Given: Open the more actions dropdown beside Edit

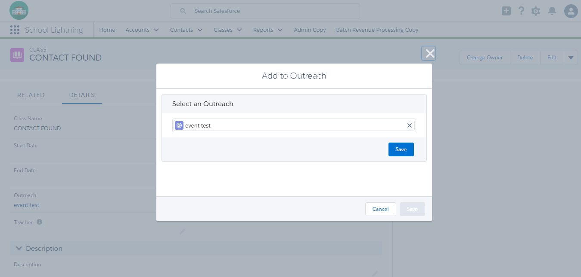Looking at the screenshot, I should click(x=571, y=58).
